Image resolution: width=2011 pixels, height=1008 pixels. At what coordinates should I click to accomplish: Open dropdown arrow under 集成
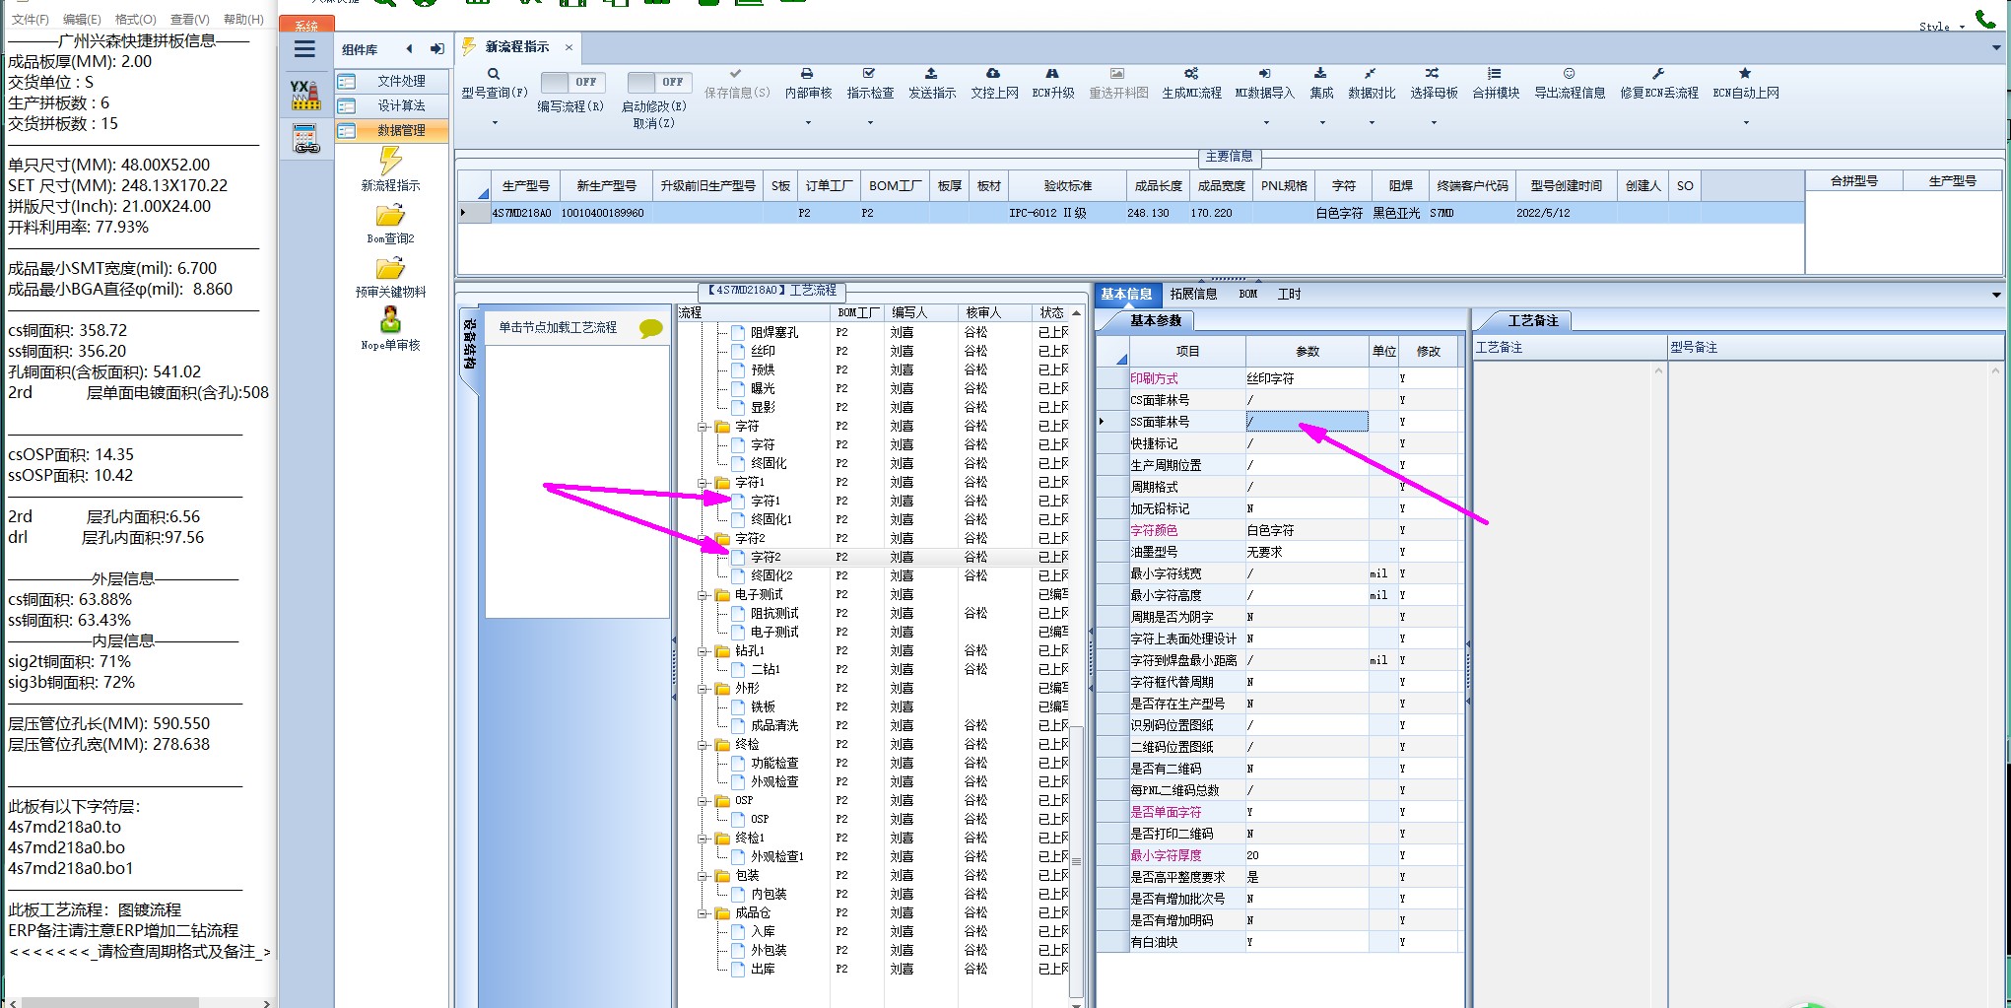(1322, 123)
